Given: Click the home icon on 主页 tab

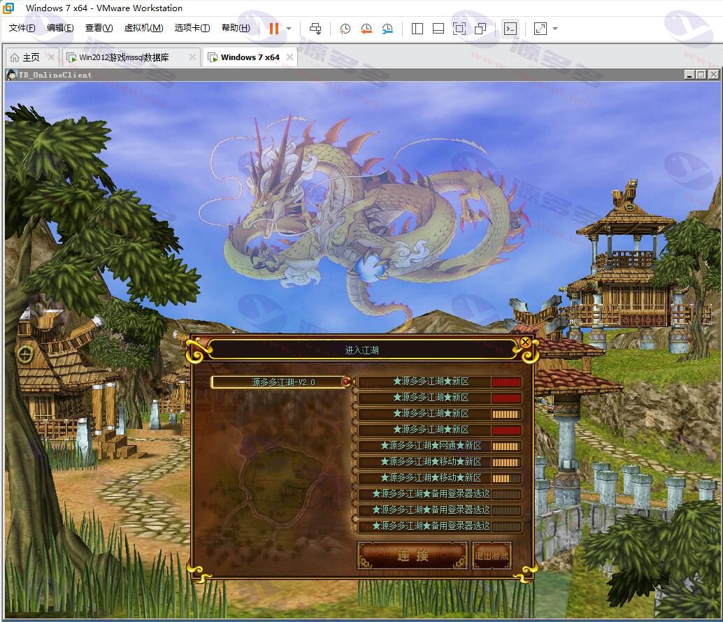Looking at the screenshot, I should click(x=15, y=57).
